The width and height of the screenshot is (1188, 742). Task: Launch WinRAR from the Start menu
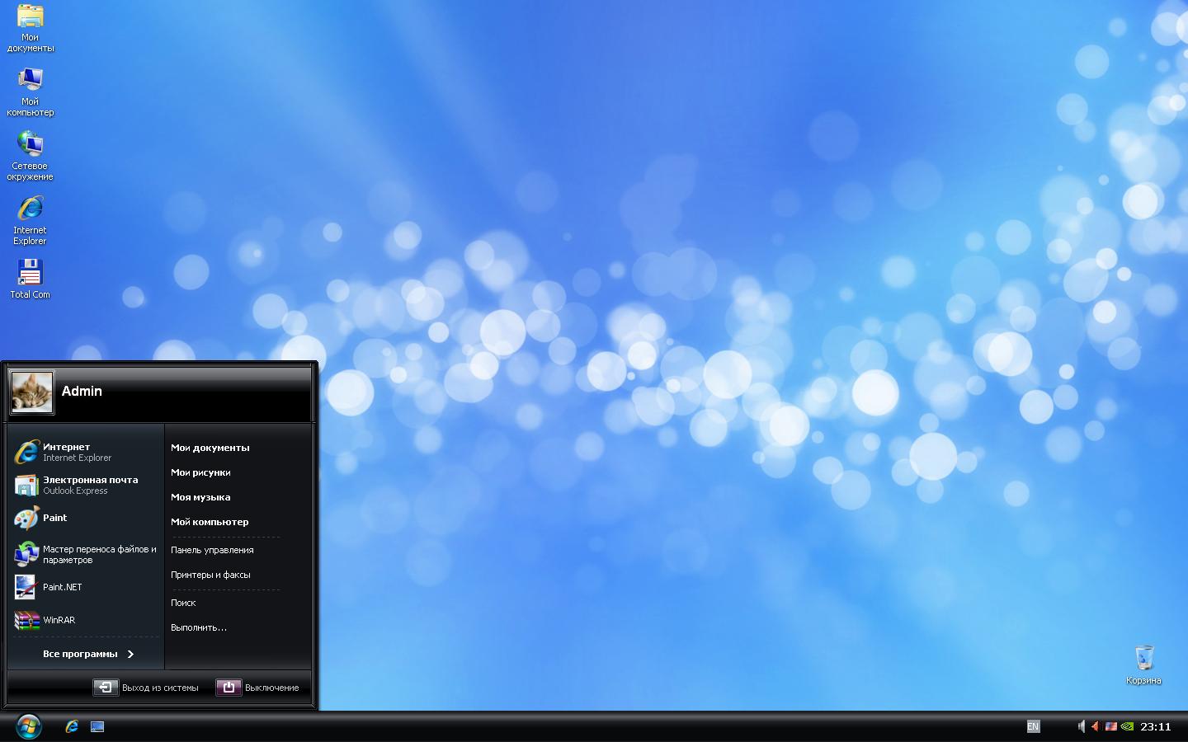(58, 620)
